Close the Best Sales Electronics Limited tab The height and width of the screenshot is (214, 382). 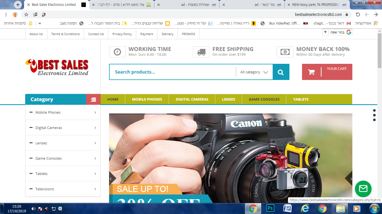tap(28, 5)
